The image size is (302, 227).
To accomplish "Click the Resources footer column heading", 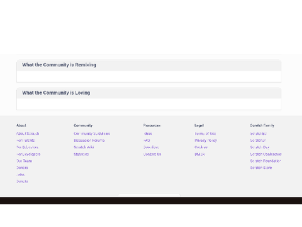I will 152,125.
